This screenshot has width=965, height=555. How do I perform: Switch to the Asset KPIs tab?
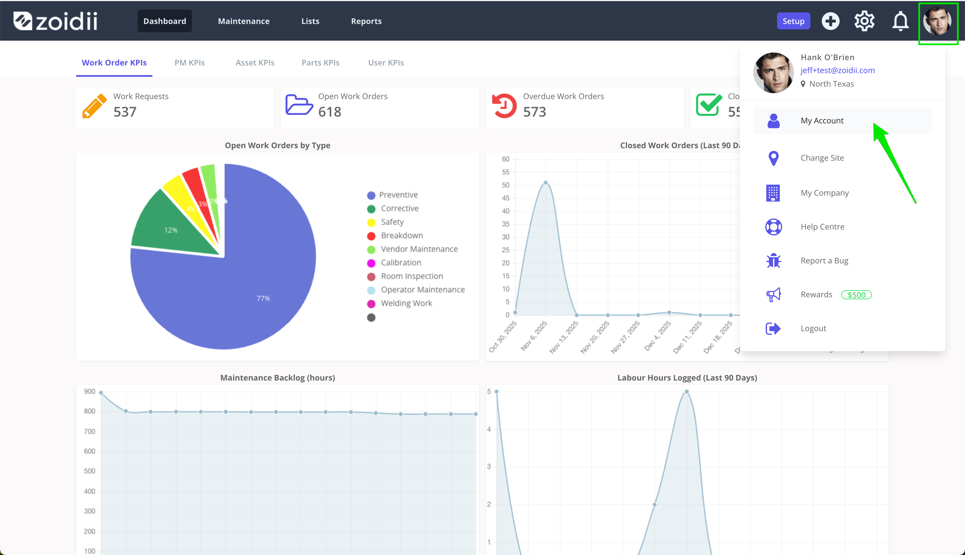pos(255,63)
